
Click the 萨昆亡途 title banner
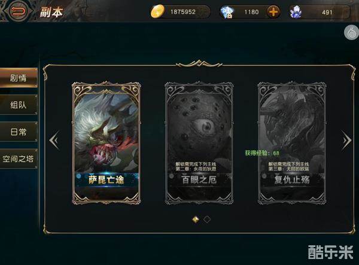107,180
